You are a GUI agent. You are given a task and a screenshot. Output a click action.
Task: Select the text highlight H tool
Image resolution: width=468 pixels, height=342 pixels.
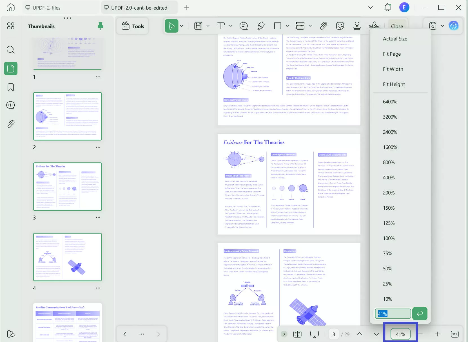pyautogui.click(x=198, y=26)
